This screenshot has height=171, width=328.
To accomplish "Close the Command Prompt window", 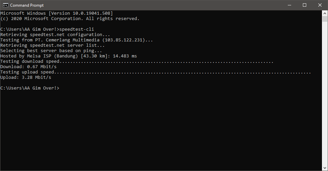I will tap(320, 5).
